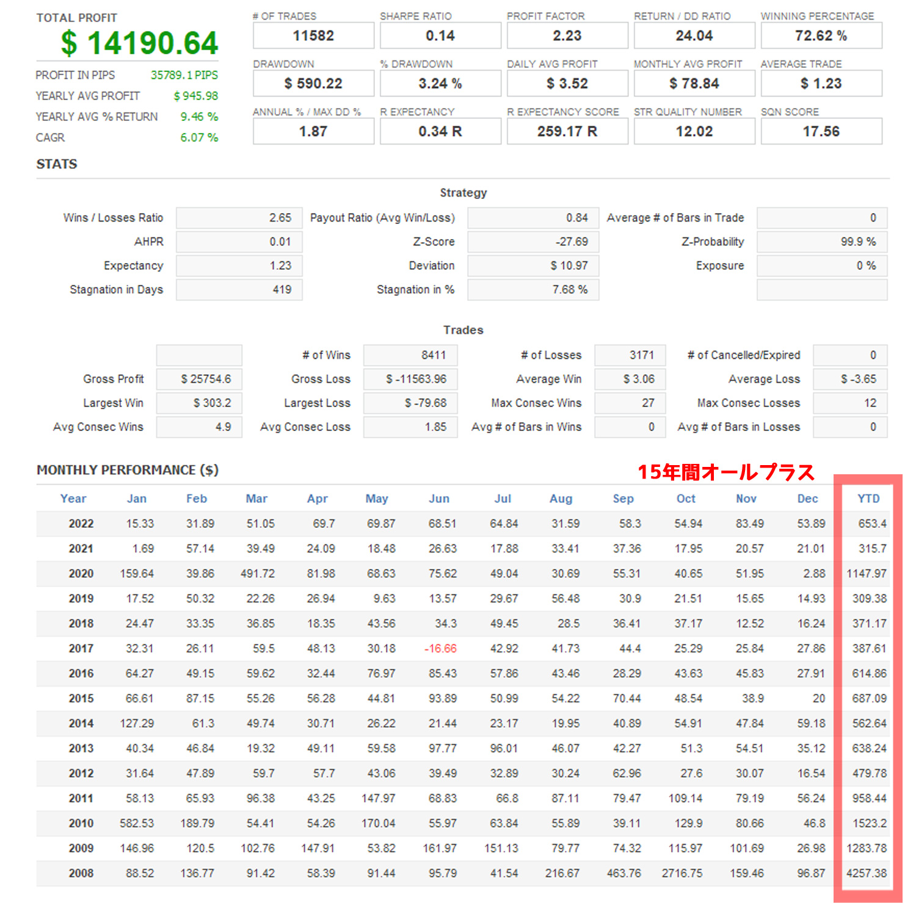This screenshot has width=916, height=907.
Task: Click the green Total Profit amount
Action: tap(139, 43)
